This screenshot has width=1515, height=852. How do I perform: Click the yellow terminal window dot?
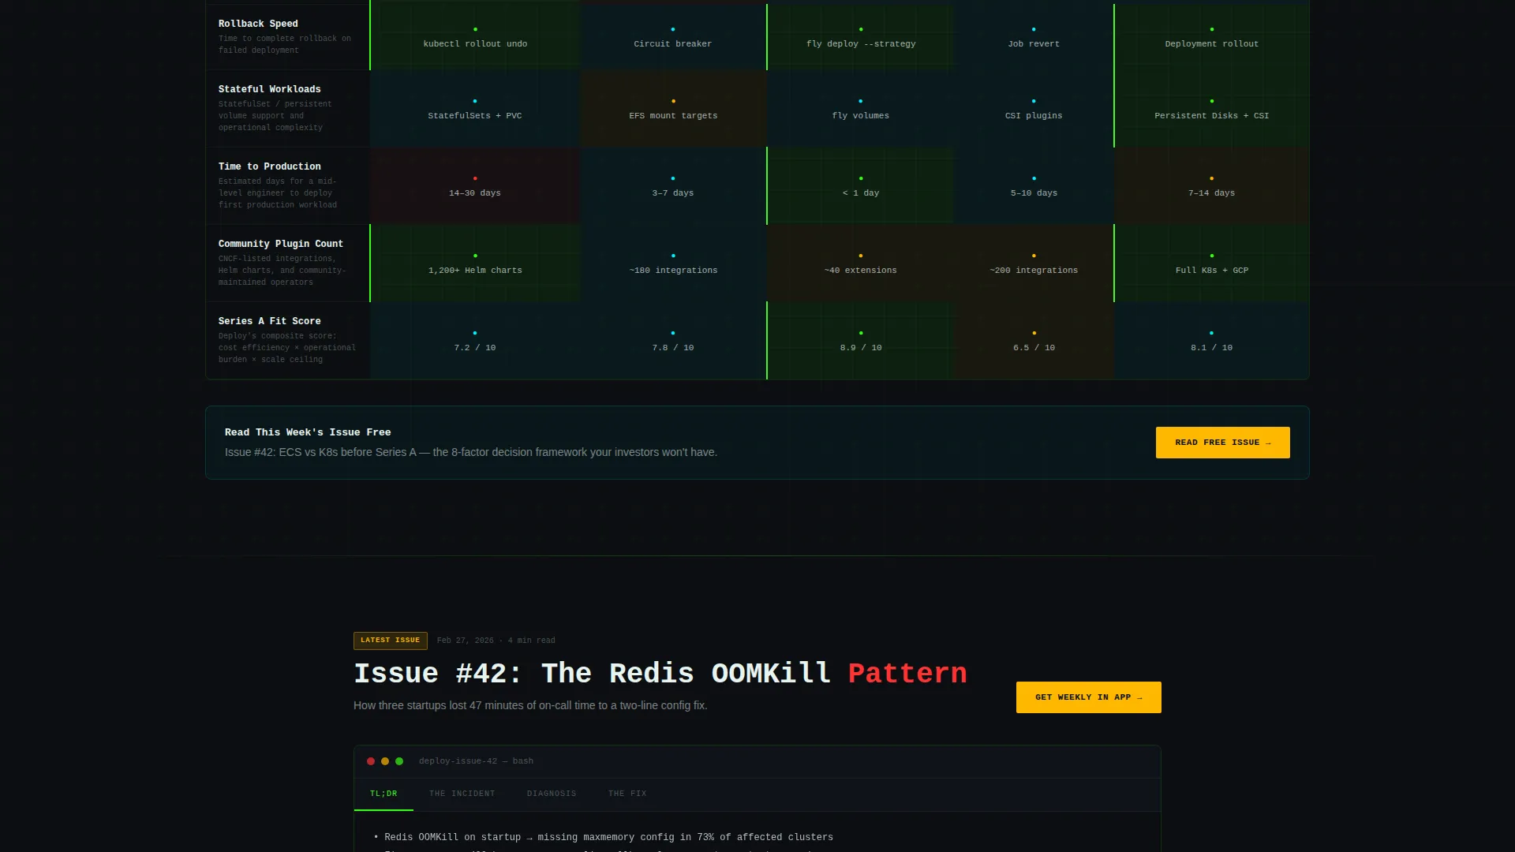tap(385, 761)
